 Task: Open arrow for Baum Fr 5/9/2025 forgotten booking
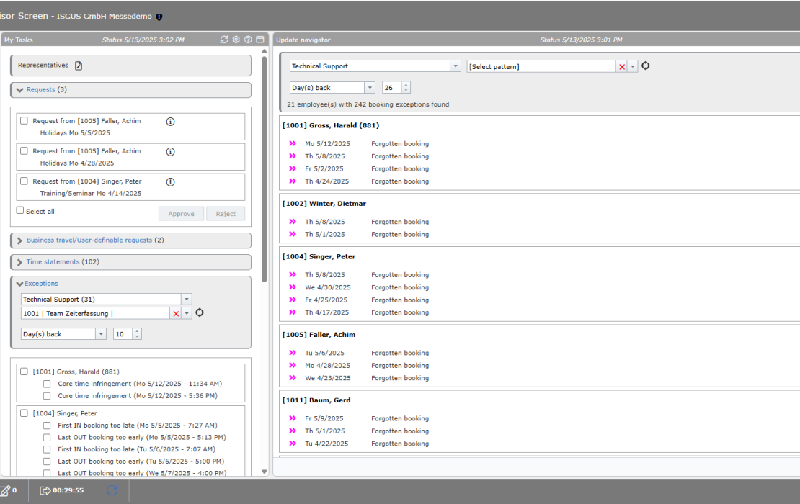click(x=293, y=418)
